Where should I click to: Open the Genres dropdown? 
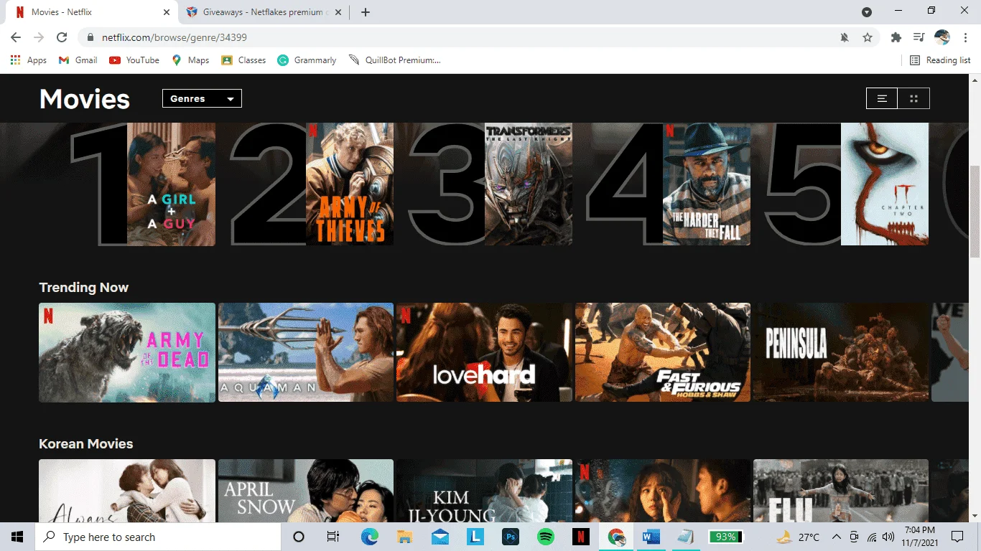pos(202,98)
